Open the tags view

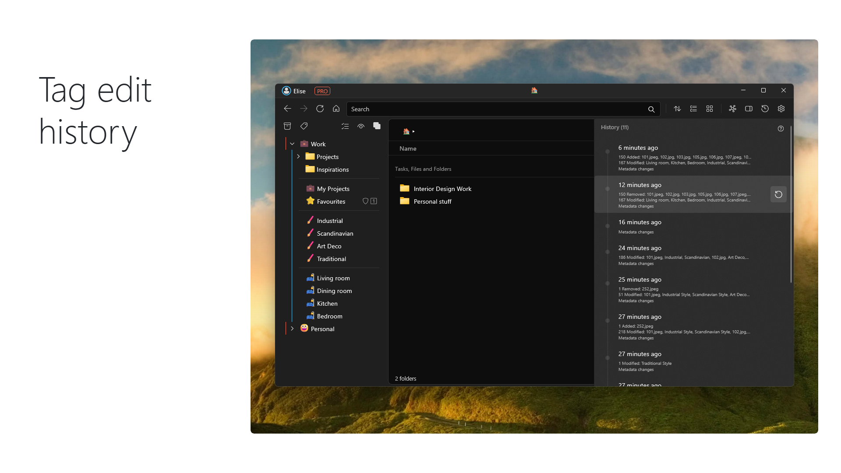pos(304,126)
